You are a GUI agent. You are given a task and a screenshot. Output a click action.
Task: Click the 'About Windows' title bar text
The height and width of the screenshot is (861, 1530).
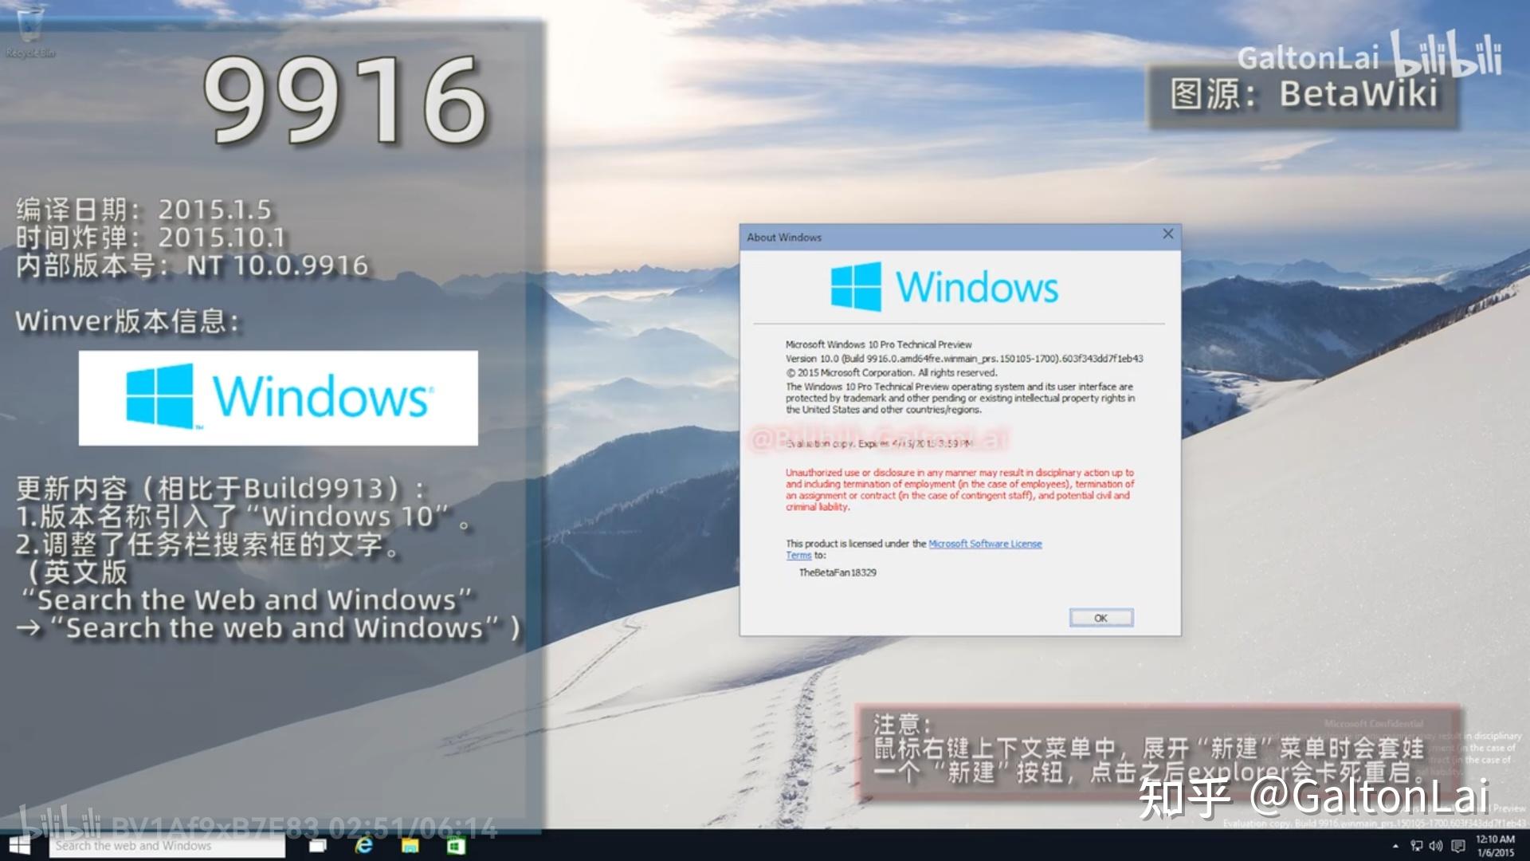pos(784,238)
